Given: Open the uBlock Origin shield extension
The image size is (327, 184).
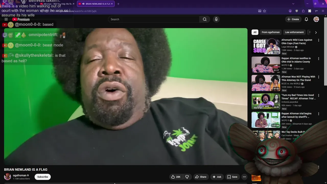Looking at the screenshot, I should pos(297,11).
